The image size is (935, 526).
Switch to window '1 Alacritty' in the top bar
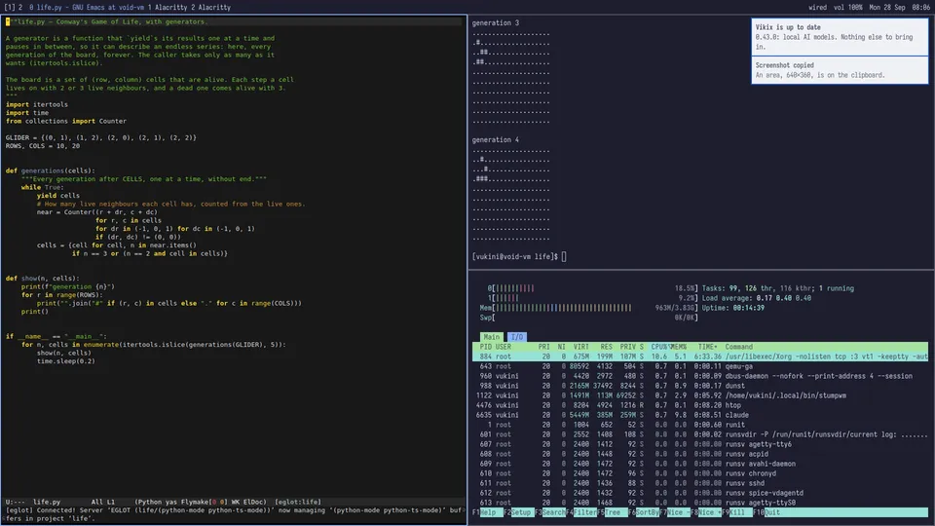pyautogui.click(x=168, y=7)
